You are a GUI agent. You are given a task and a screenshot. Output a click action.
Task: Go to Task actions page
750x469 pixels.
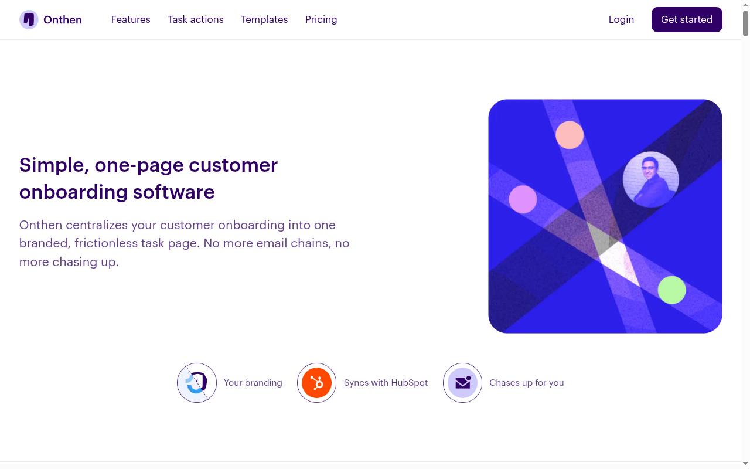tap(196, 19)
